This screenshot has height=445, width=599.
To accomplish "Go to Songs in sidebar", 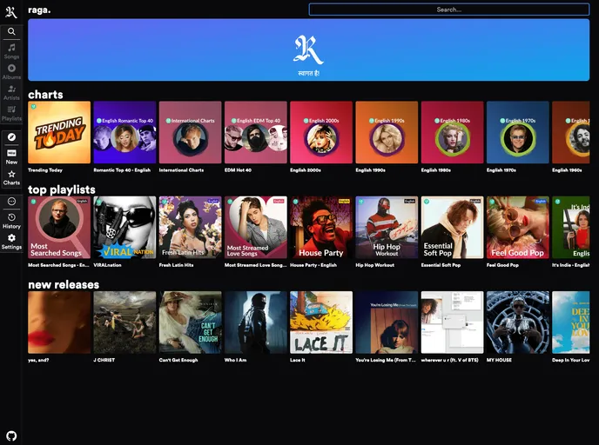I will [11, 51].
